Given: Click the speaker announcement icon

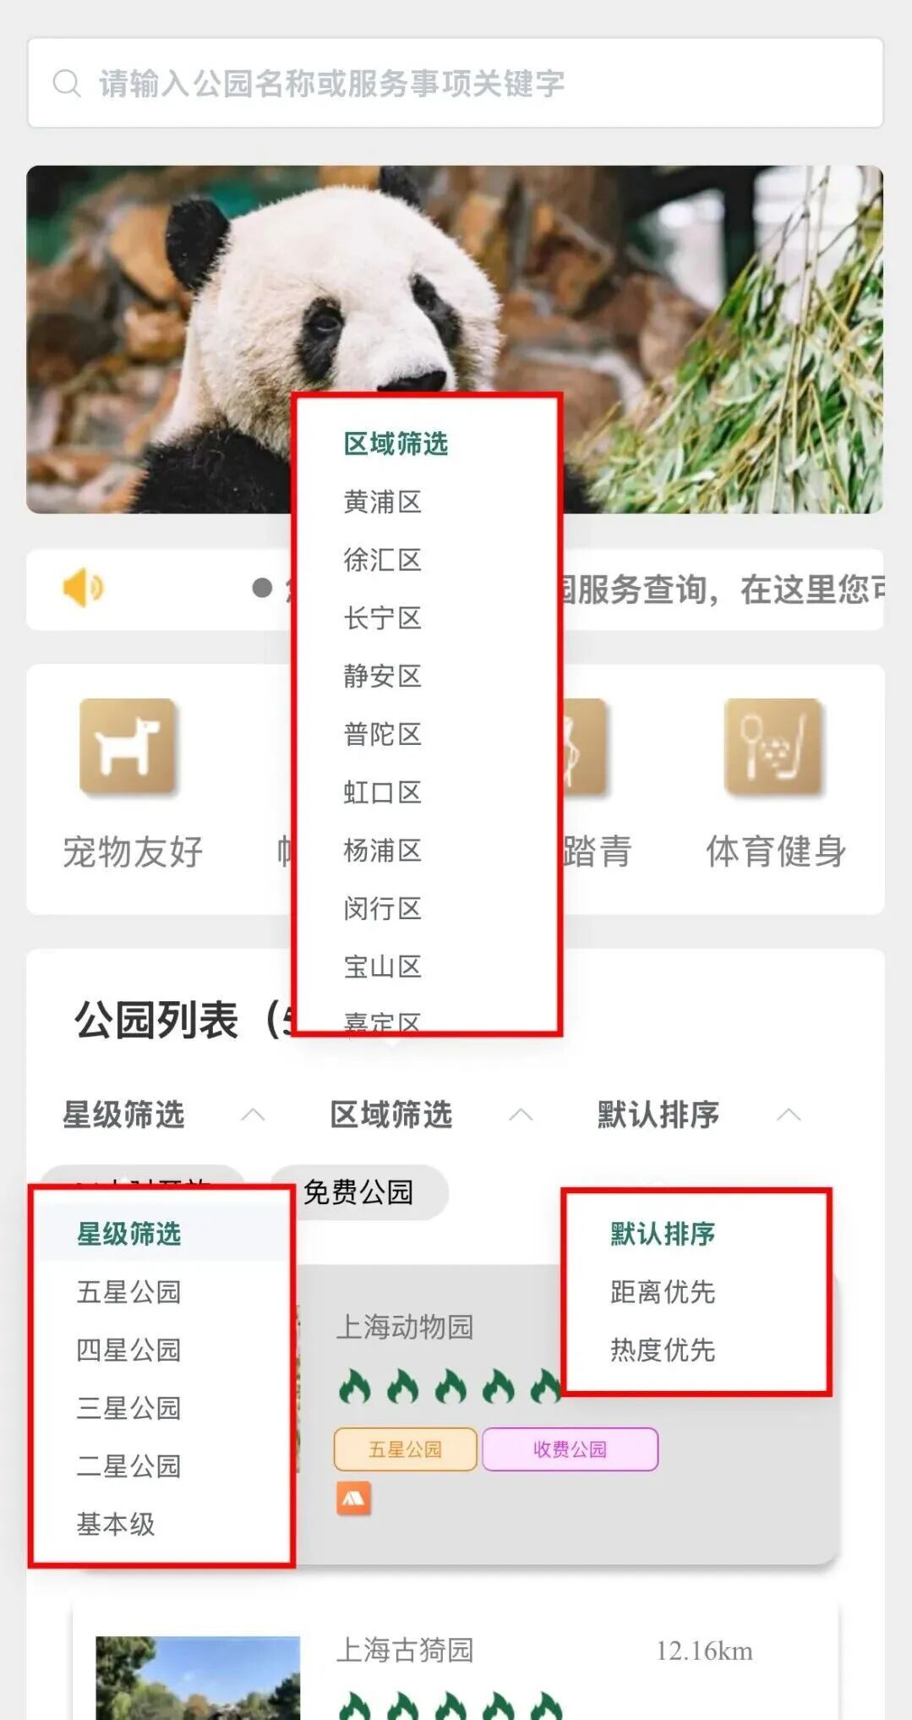Looking at the screenshot, I should (83, 588).
